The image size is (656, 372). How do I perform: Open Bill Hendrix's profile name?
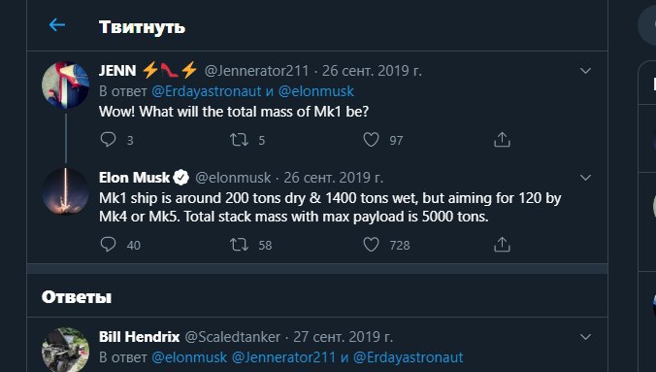click(140, 337)
